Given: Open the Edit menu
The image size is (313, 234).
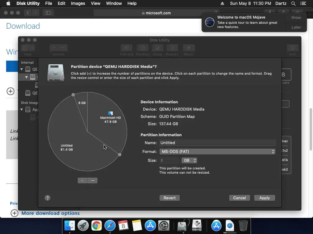Looking at the screenshot, I should [61, 3].
